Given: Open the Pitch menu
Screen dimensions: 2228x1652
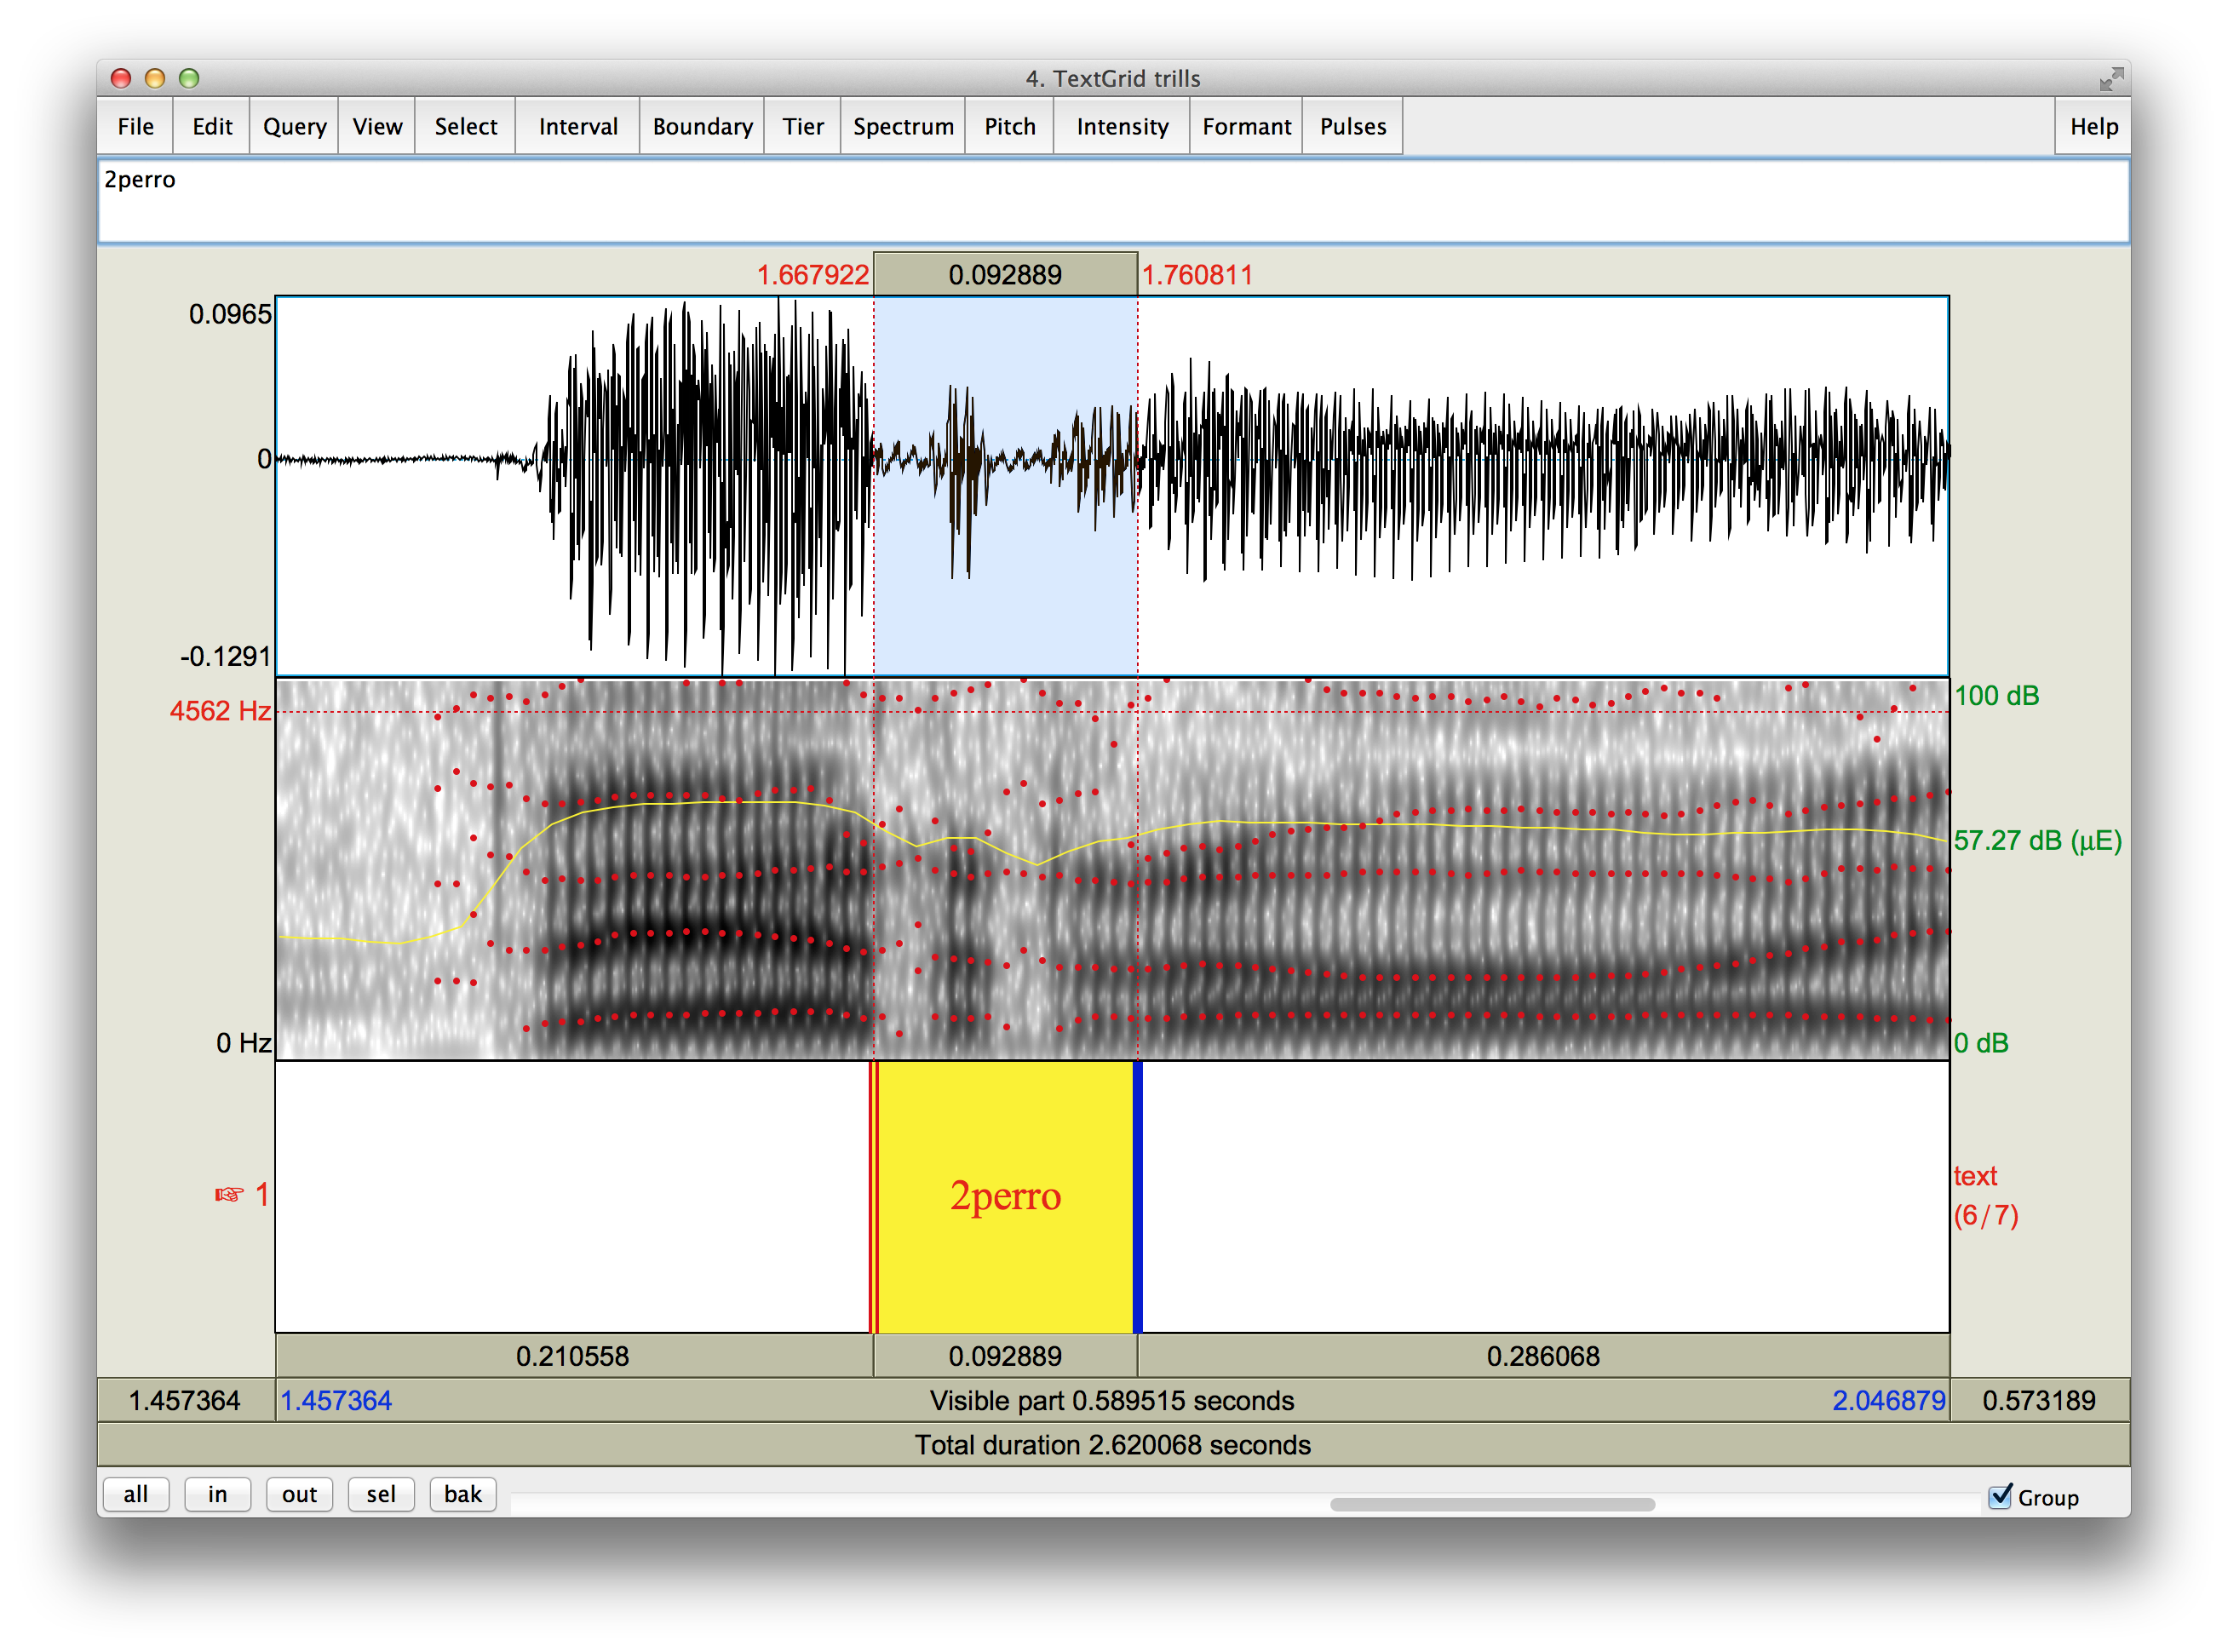Looking at the screenshot, I should coord(1009,127).
